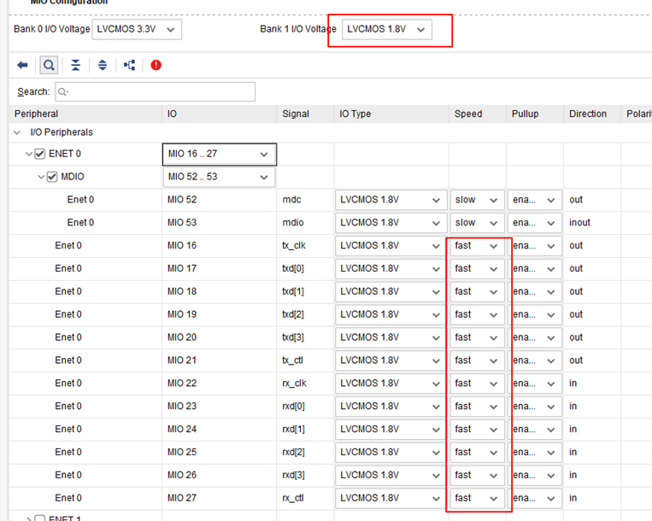Open IO Type dropdown for MIO 22
The width and height of the screenshot is (652, 521).
point(391,383)
